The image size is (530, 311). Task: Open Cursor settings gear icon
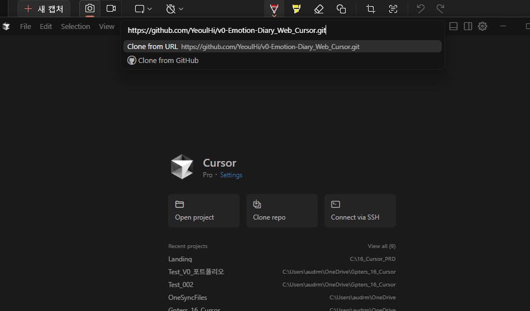pos(483,26)
